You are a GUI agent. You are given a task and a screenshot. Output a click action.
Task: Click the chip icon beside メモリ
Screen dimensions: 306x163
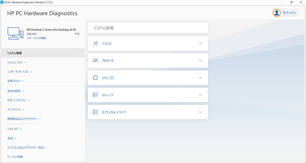click(x=95, y=78)
